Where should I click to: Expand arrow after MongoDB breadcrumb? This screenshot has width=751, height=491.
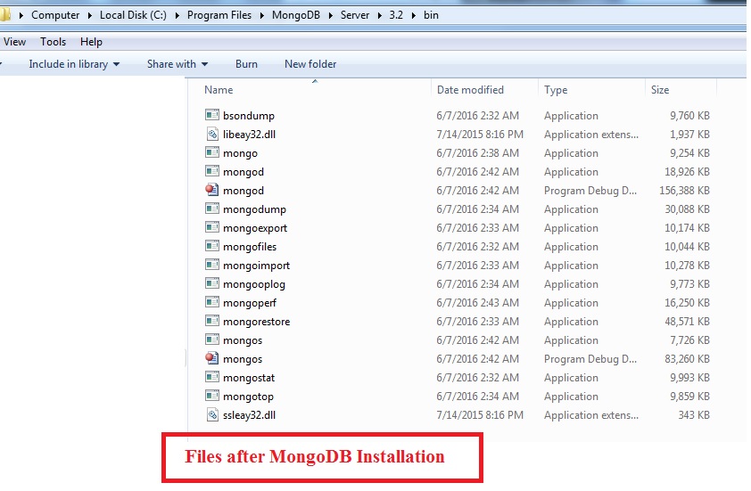[x=331, y=15]
